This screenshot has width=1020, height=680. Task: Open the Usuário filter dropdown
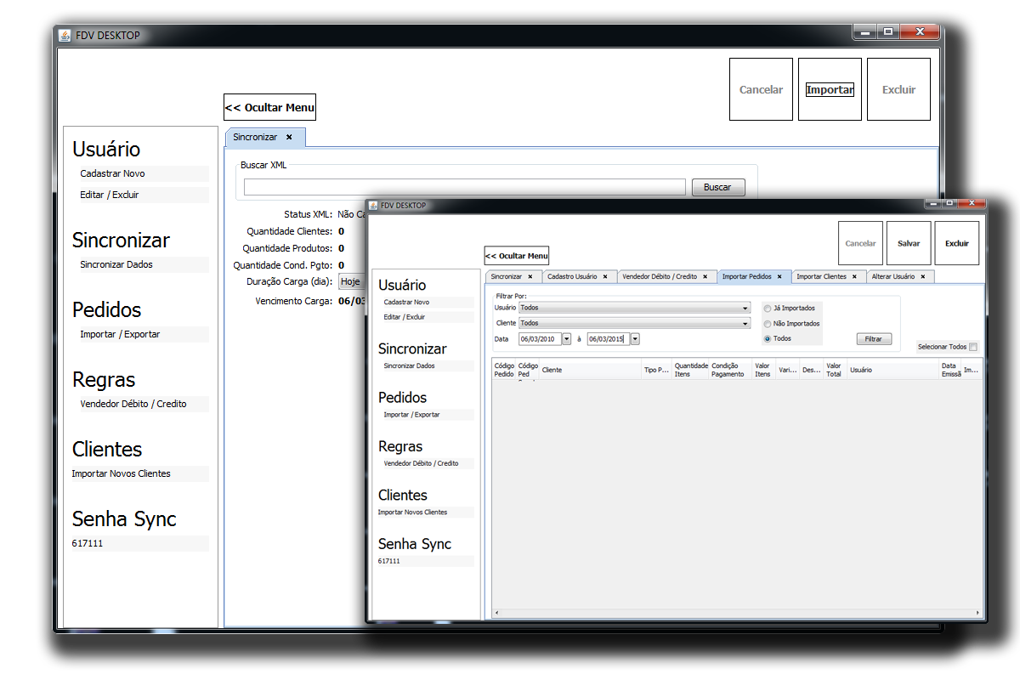tap(745, 309)
